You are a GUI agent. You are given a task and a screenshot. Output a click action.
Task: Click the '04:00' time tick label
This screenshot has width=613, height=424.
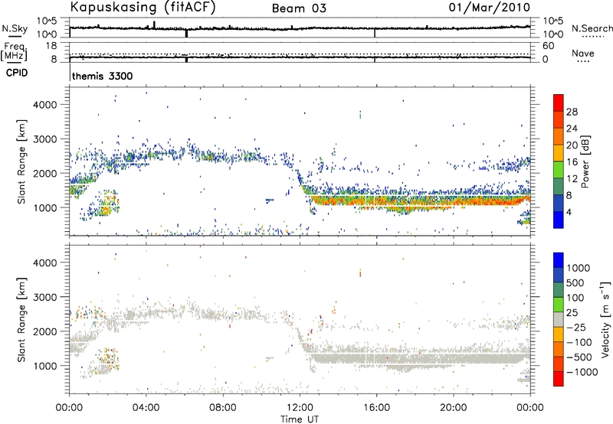click(x=146, y=408)
